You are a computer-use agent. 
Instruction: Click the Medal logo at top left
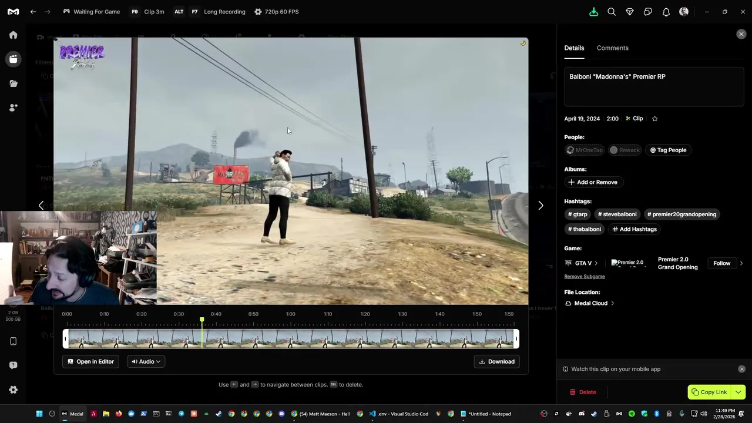(13, 12)
